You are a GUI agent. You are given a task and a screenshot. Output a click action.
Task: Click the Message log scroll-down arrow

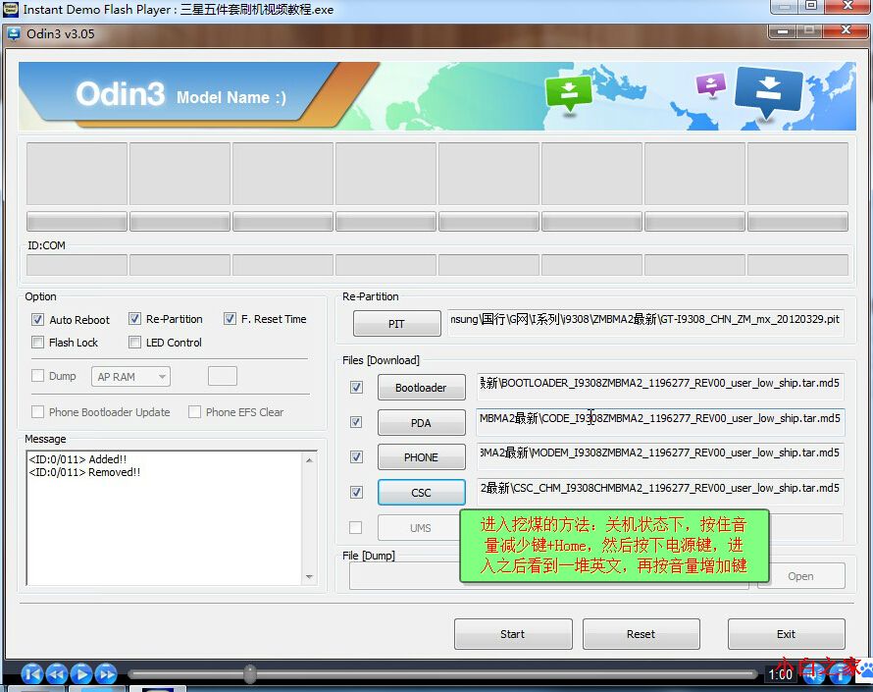[x=309, y=577]
